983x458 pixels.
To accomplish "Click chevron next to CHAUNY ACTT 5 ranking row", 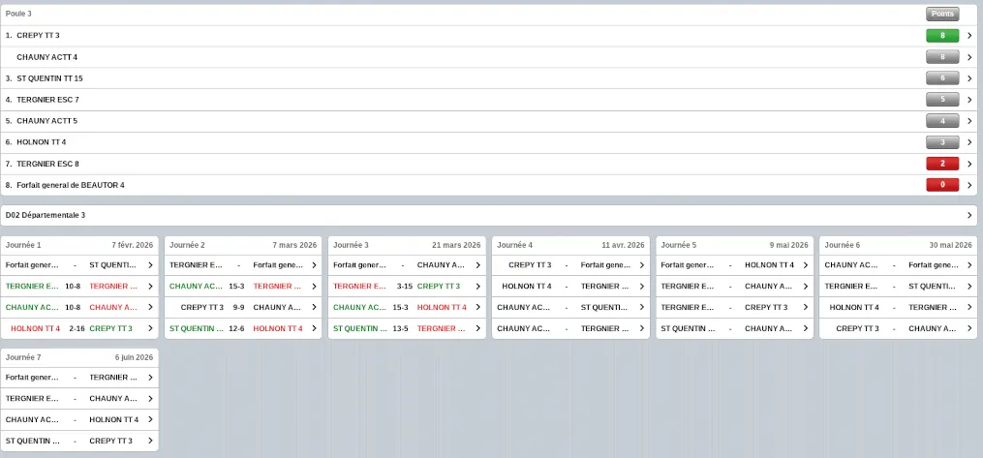I will point(969,121).
